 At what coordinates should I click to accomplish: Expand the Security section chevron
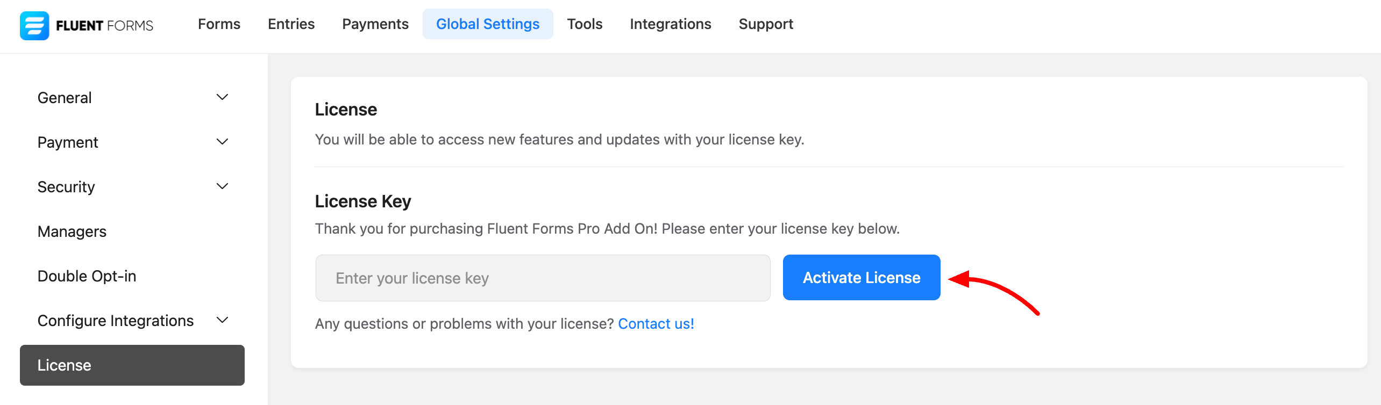point(222,186)
